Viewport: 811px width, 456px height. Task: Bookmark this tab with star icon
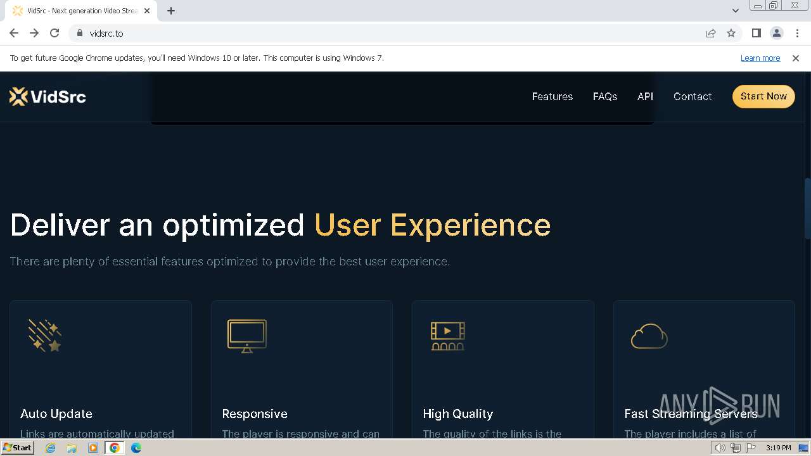[x=731, y=33]
